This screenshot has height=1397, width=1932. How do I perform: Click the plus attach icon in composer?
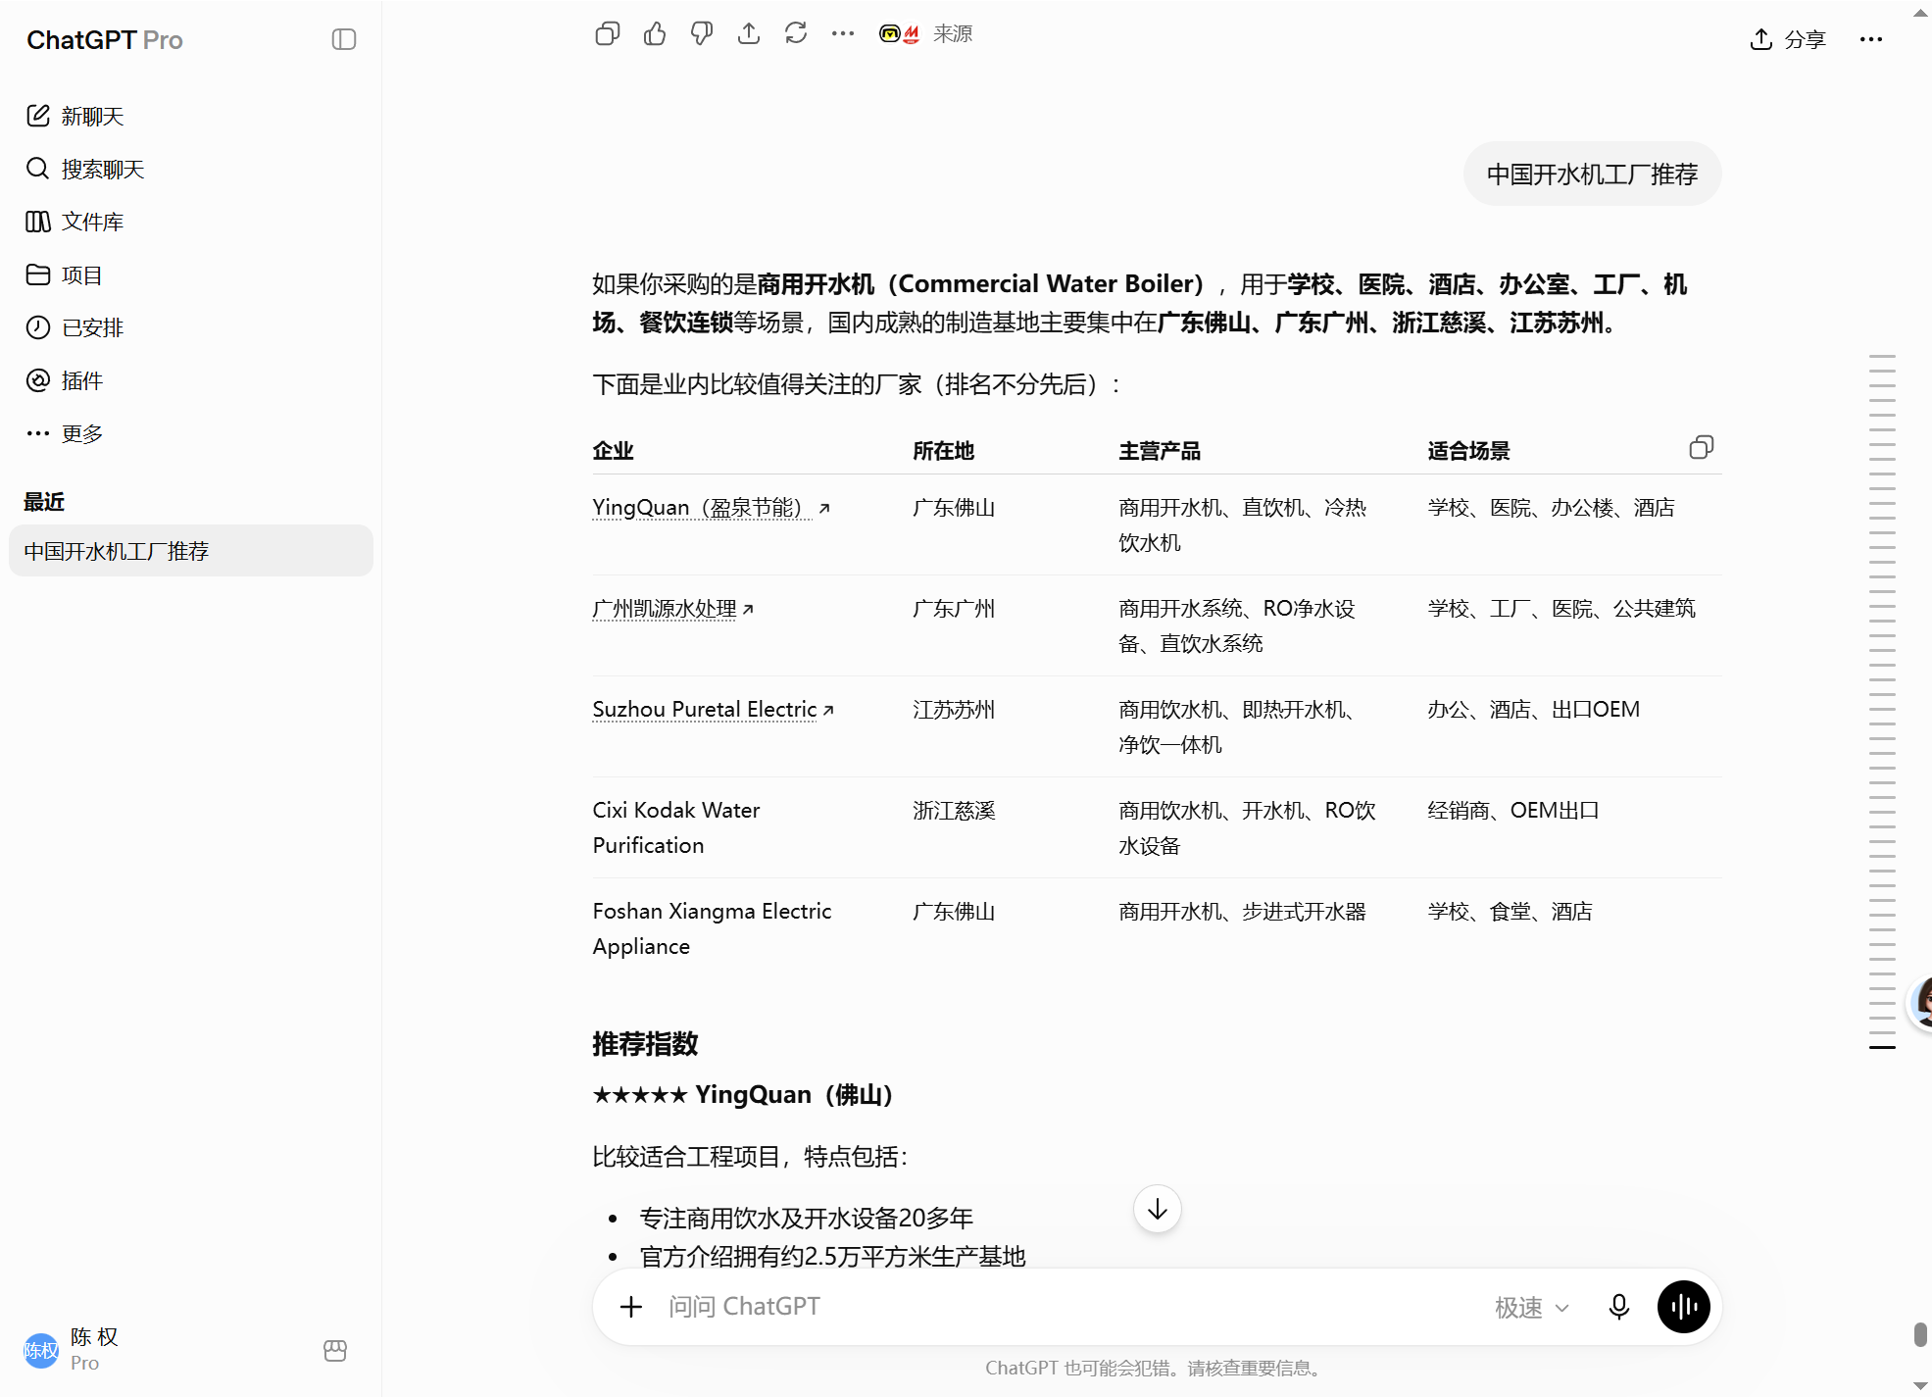point(631,1307)
